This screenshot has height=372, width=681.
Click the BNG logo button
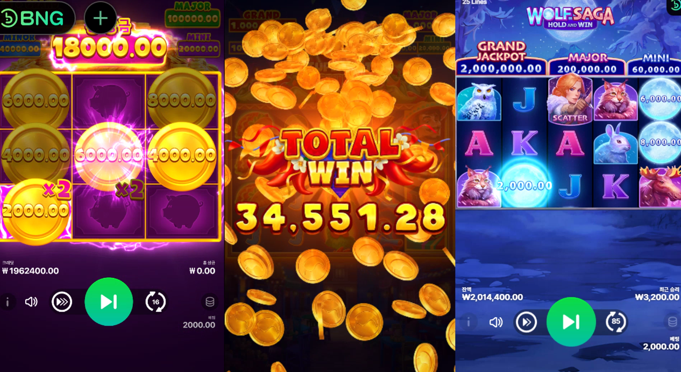click(x=37, y=18)
